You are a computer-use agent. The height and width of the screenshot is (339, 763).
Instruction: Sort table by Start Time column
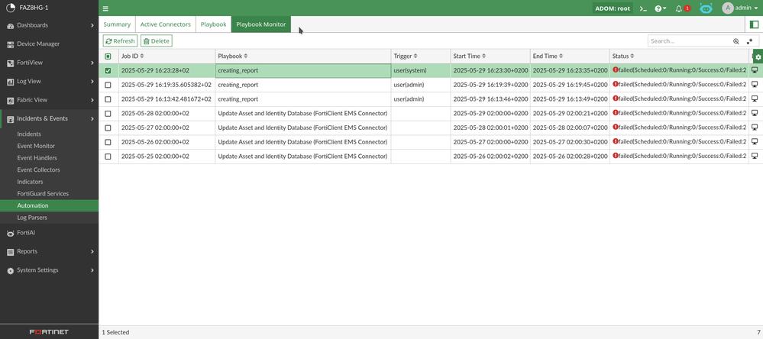coord(470,56)
